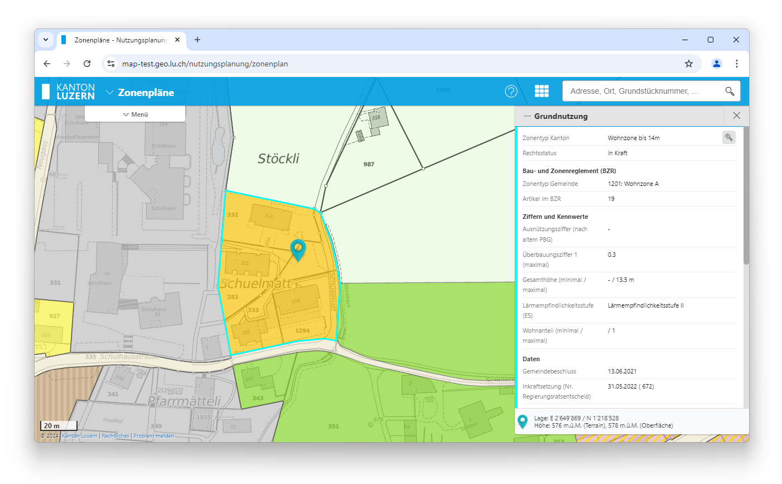Image resolution: width=782 pixels, height=484 pixels.
Task: Click the search magnifier icon
Action: (x=730, y=91)
